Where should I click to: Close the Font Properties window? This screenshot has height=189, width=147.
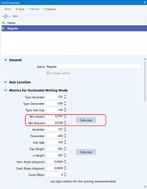145,3
